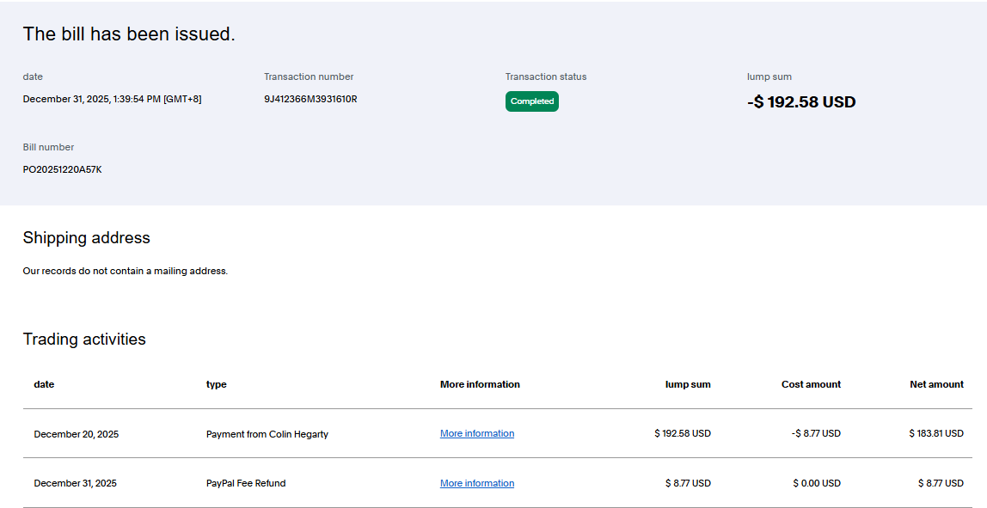Open More information for PayPal Fee Refund
The width and height of the screenshot is (987, 508).
[476, 483]
